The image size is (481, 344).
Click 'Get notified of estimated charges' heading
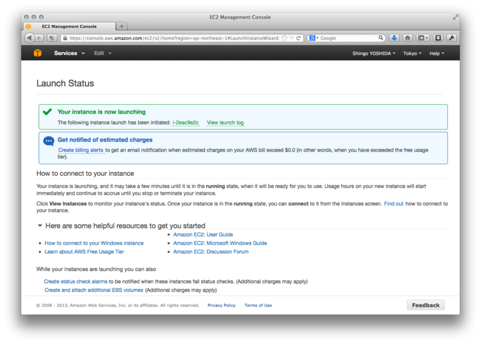(105, 140)
